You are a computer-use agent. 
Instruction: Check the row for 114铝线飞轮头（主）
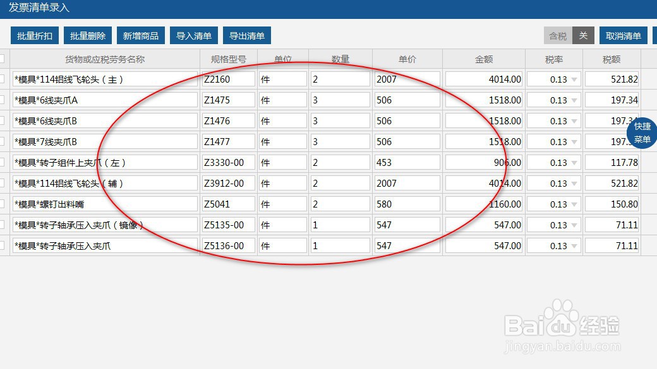[2, 79]
